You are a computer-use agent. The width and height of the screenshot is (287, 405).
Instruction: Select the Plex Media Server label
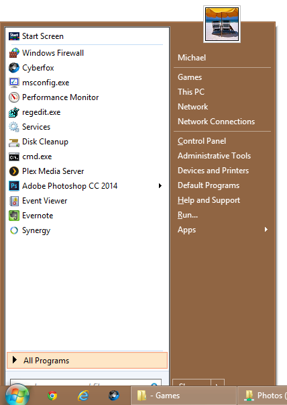(x=53, y=171)
